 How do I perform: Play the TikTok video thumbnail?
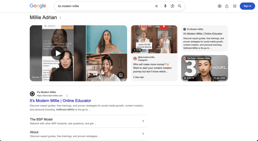(x=58, y=53)
